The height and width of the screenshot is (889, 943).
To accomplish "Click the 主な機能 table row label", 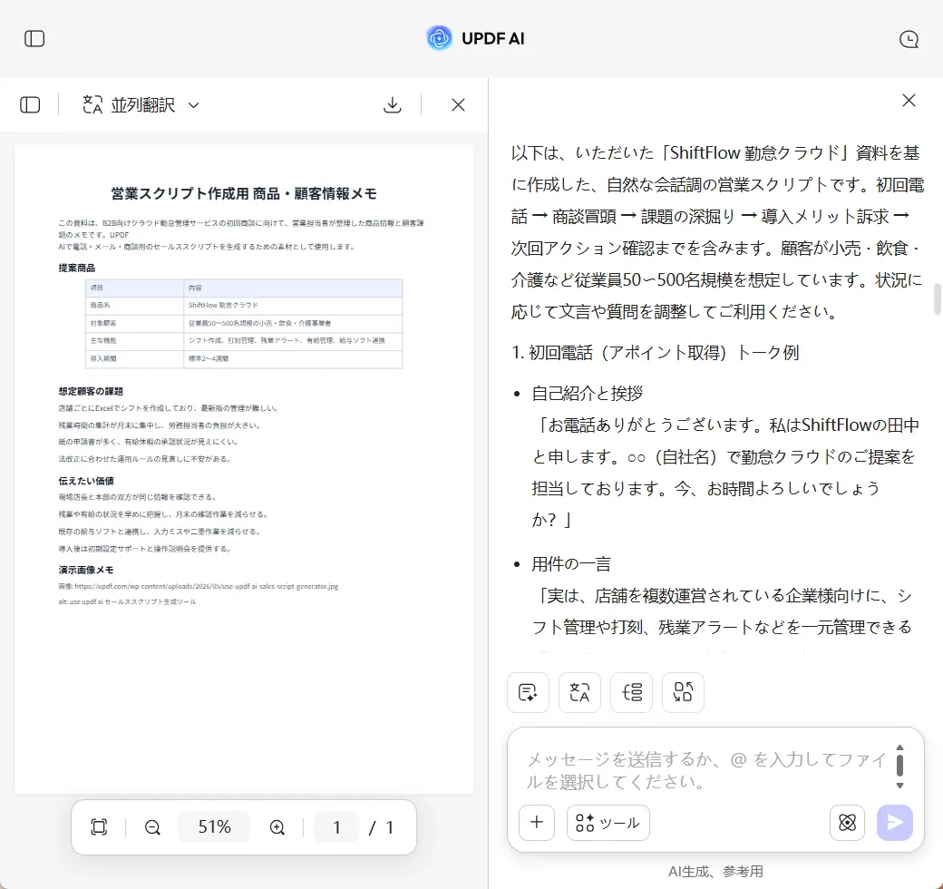I will (x=102, y=340).
